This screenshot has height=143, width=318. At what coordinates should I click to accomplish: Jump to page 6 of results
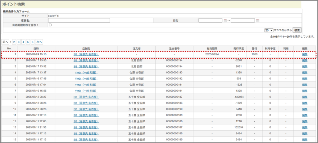pyautogui.click(x=33, y=42)
